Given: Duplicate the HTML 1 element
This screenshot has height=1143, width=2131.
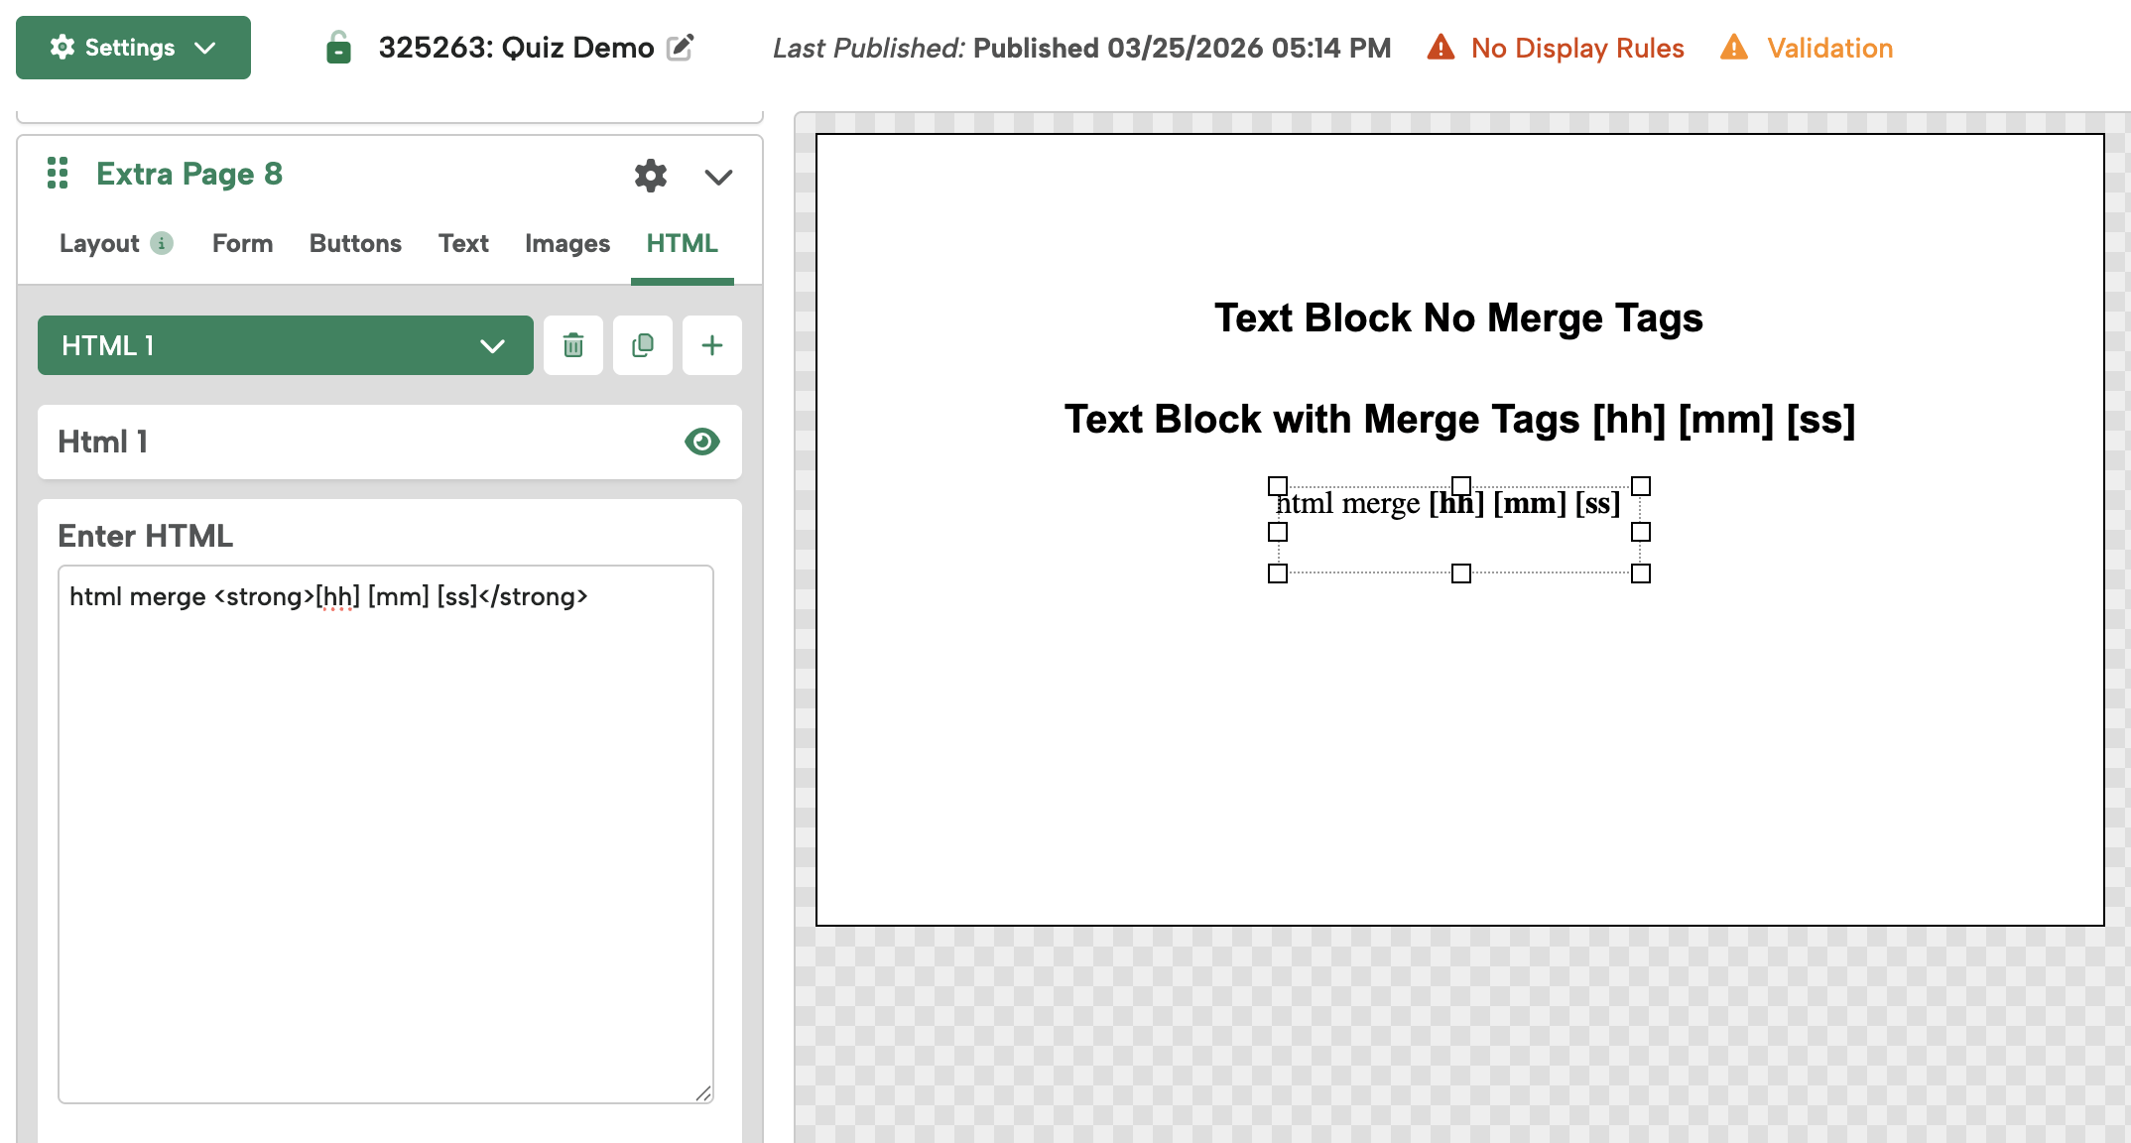Looking at the screenshot, I should pyautogui.click(x=642, y=344).
